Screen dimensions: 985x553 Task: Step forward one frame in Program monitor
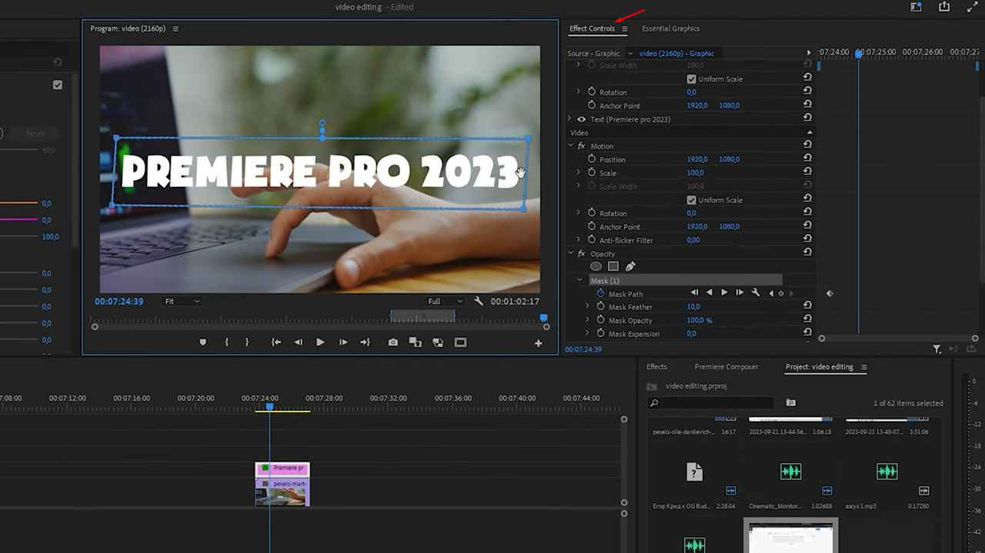(x=343, y=342)
